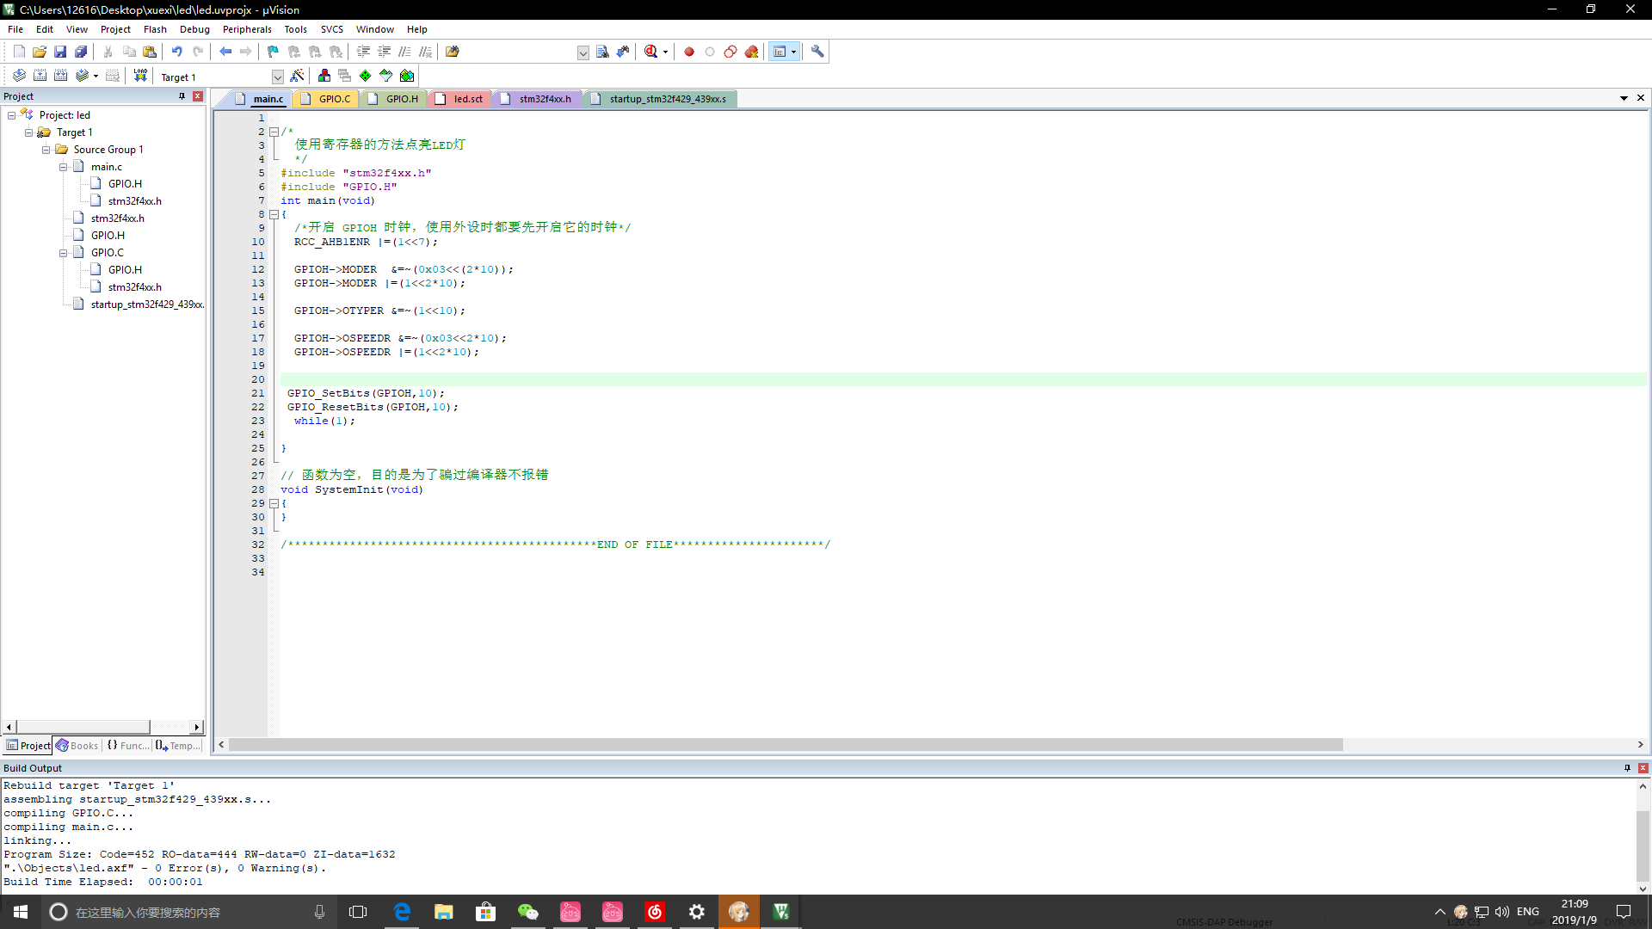Switch to the Books panel tab
Viewport: 1652px width, 929px height.
[x=77, y=746]
